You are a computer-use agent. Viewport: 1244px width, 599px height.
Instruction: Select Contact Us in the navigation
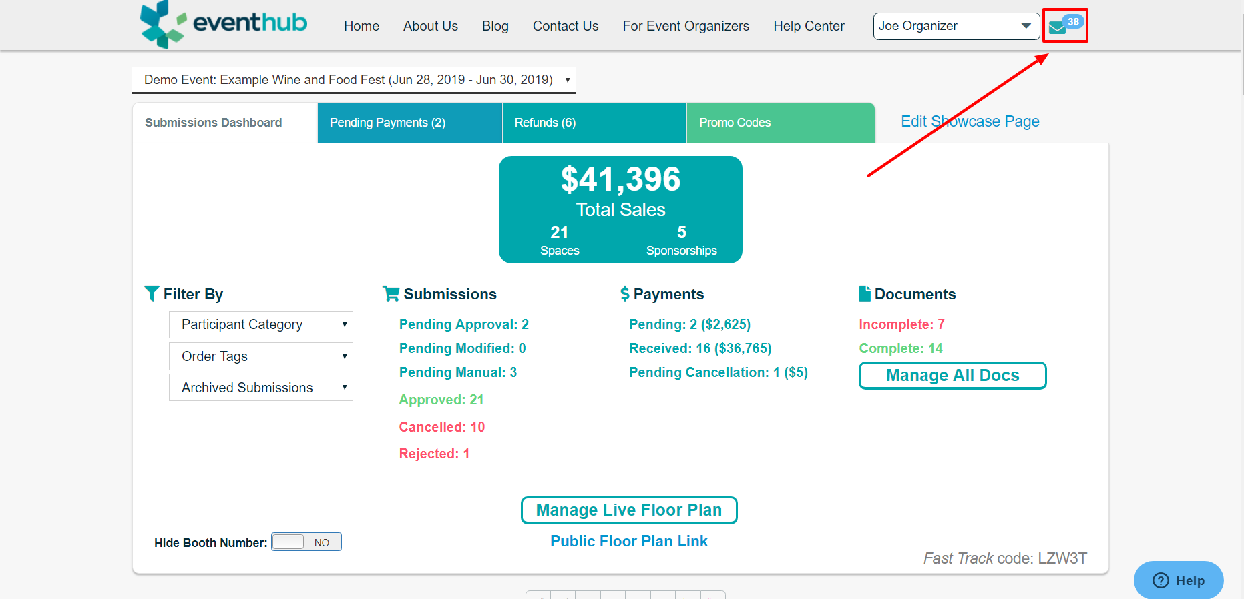point(566,26)
